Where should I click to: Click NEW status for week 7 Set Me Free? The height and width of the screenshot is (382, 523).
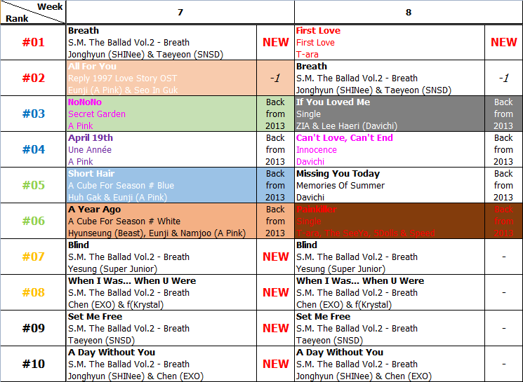coord(275,328)
